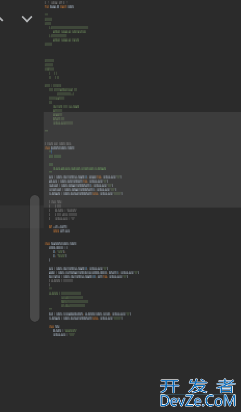Screen dimensions: 241x412
Task: Click the orange def line below the commented block
Action: (58, 227)
